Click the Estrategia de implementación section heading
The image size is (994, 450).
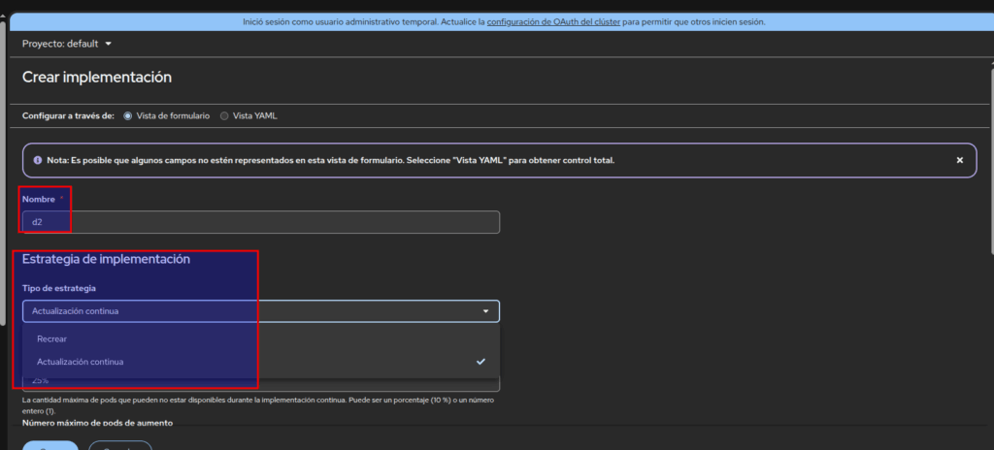106,259
